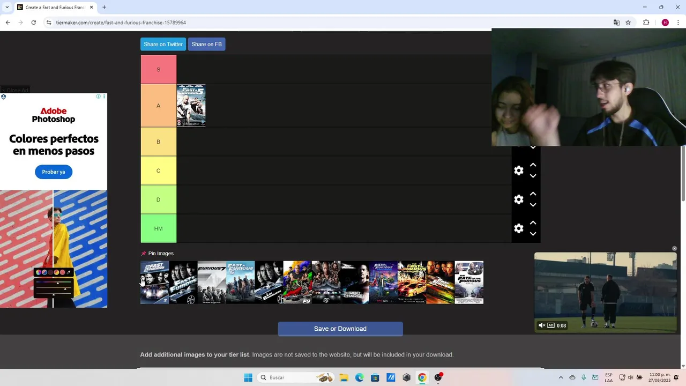Move tier D row down

pyautogui.click(x=533, y=205)
